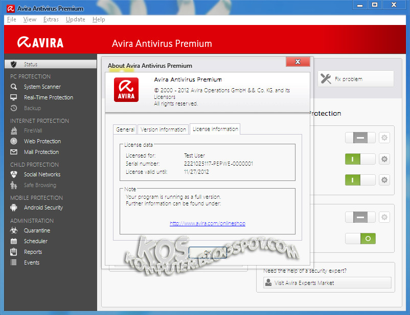The image size is (410, 315).
Task: Click the Status shield icon
Action: point(14,64)
